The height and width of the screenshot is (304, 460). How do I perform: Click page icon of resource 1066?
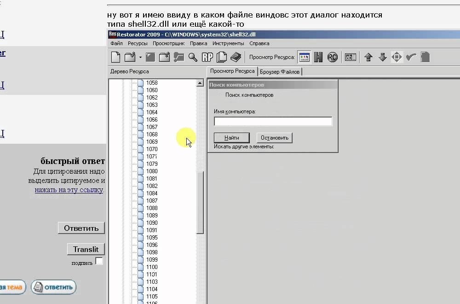[140, 120]
